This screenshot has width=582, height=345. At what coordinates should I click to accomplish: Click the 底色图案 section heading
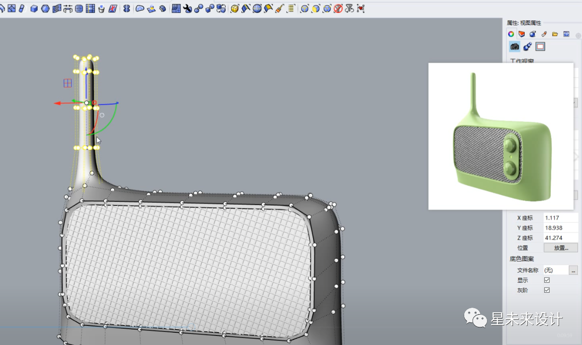pyautogui.click(x=522, y=259)
